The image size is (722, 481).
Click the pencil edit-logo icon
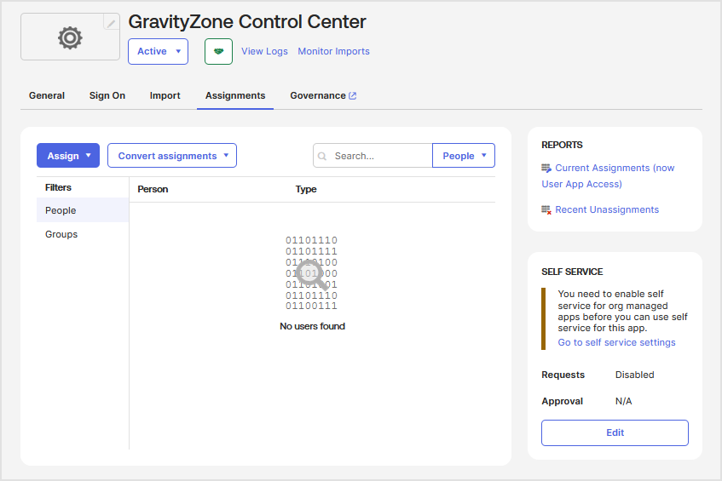pos(112,22)
